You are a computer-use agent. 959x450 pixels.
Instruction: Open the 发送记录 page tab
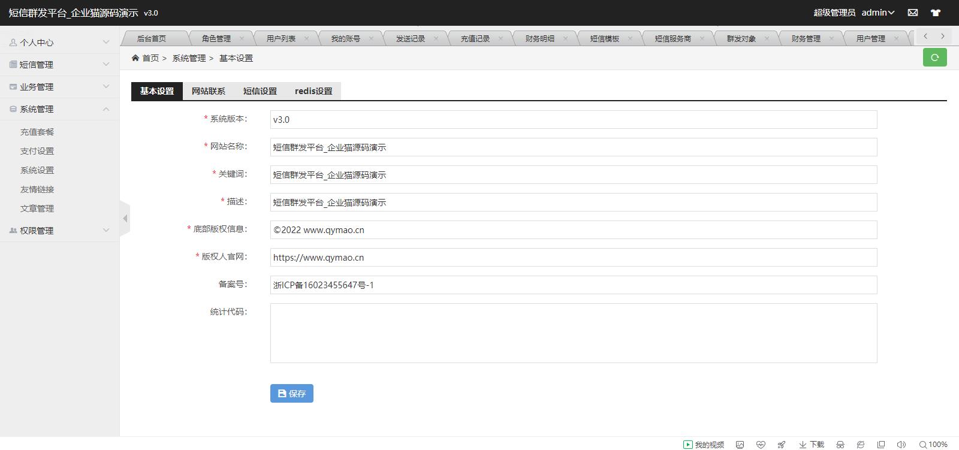click(410, 38)
